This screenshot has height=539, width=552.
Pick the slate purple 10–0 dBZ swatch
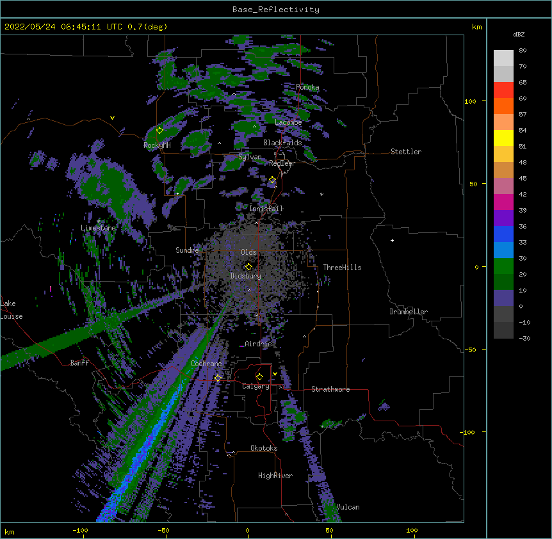click(503, 298)
